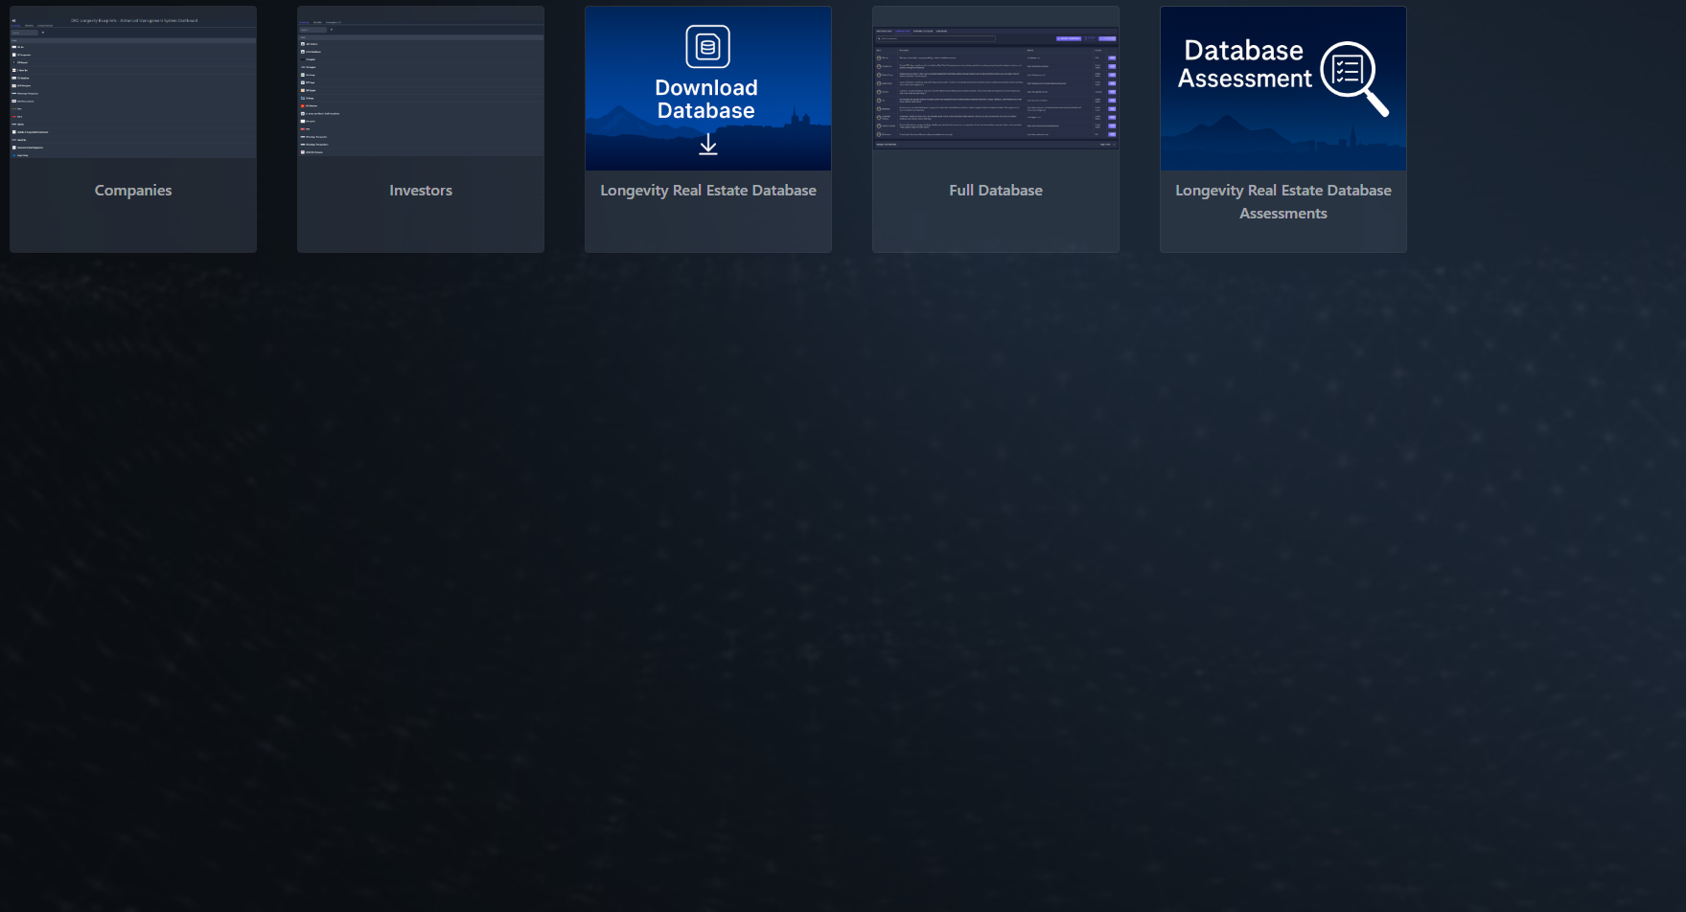Click the dashboard title inside Companies preview

pyautogui.click(x=134, y=20)
